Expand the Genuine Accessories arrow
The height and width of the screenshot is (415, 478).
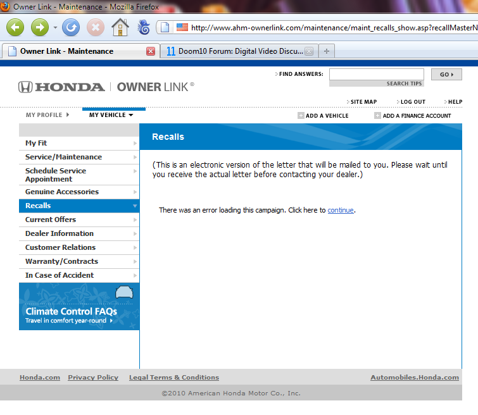click(x=135, y=192)
